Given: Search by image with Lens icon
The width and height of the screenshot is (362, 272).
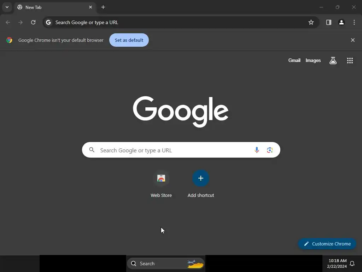Looking at the screenshot, I should [x=270, y=150].
